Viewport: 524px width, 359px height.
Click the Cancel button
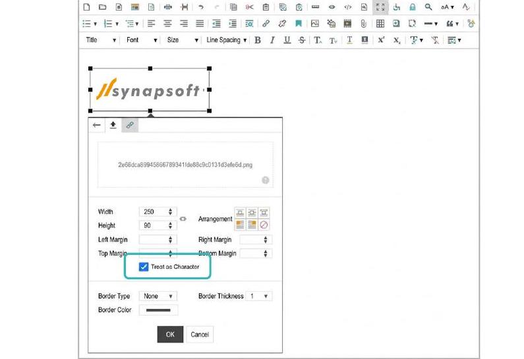(x=200, y=334)
